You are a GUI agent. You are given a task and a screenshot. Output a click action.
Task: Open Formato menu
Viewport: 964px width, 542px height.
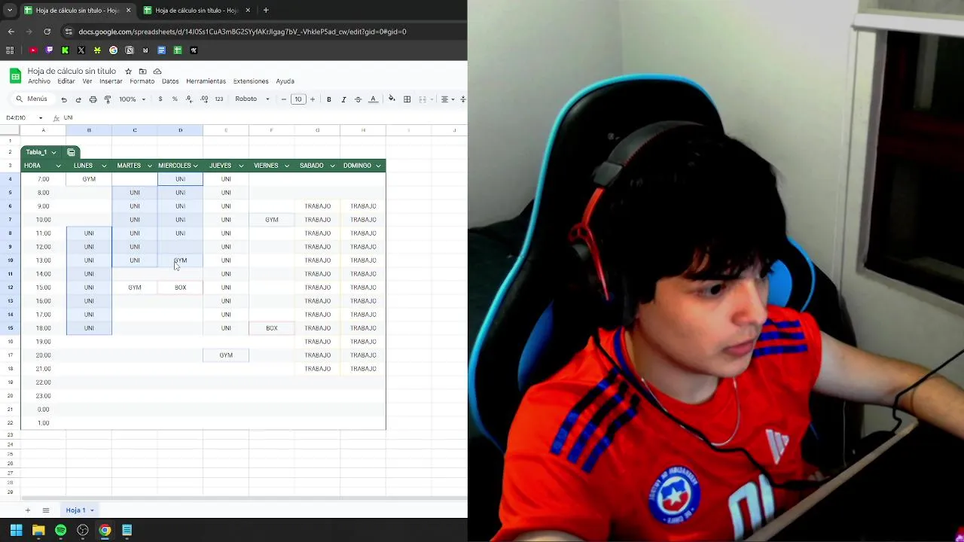(x=142, y=81)
